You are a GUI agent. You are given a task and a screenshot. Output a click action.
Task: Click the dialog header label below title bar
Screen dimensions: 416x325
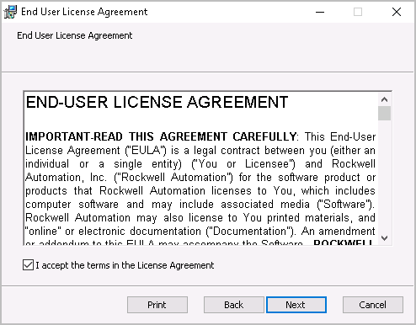(x=74, y=35)
